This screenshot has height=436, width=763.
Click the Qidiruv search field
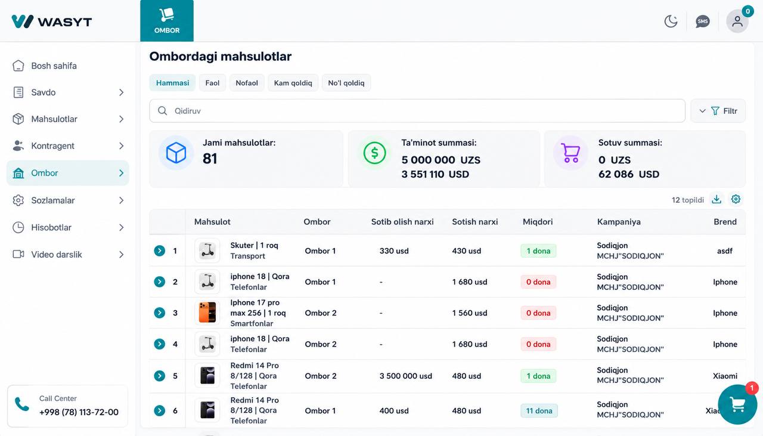[417, 111]
